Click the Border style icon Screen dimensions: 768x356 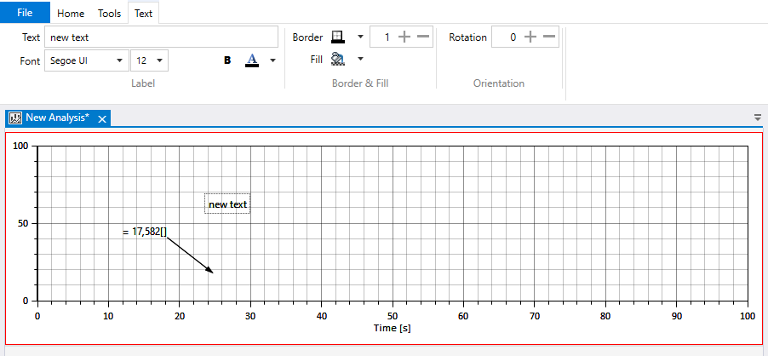coord(338,37)
